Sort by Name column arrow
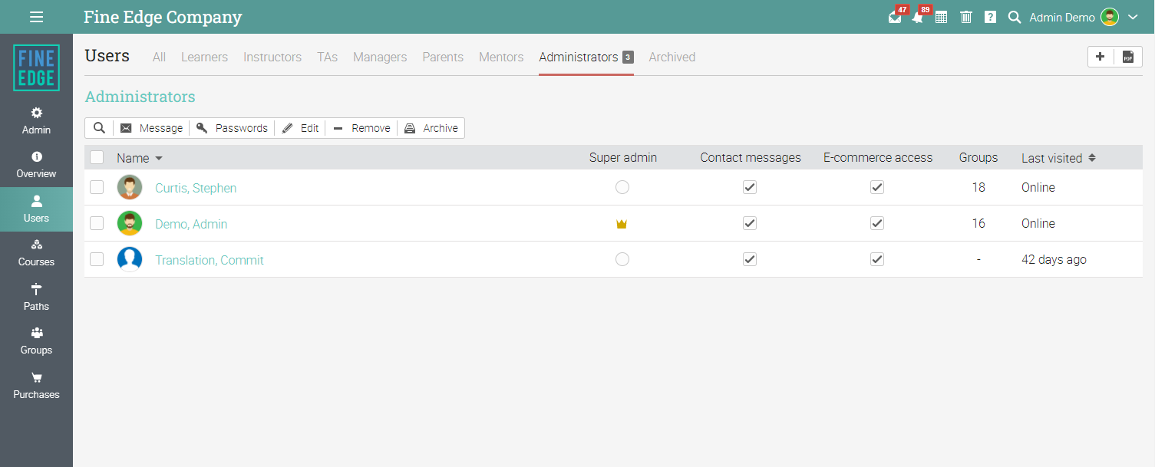Screen dimensions: 1155x467 pyautogui.click(x=159, y=158)
